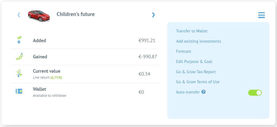Toggle the Auto-transfer switch off
The width and height of the screenshot is (277, 127).
coord(255,93)
